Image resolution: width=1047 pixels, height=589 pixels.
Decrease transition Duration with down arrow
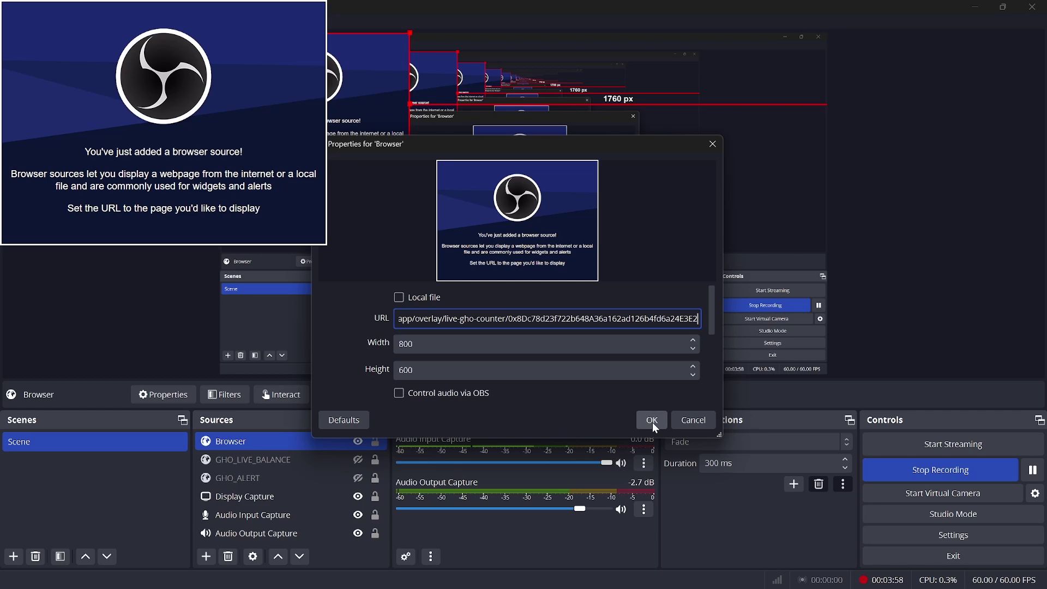(845, 468)
